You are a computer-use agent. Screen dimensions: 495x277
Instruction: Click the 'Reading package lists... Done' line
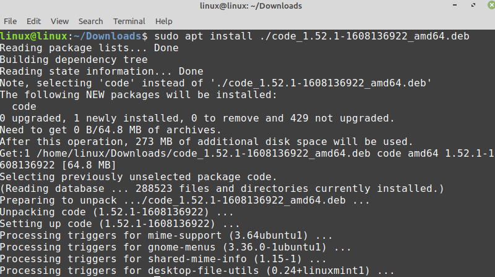click(89, 48)
